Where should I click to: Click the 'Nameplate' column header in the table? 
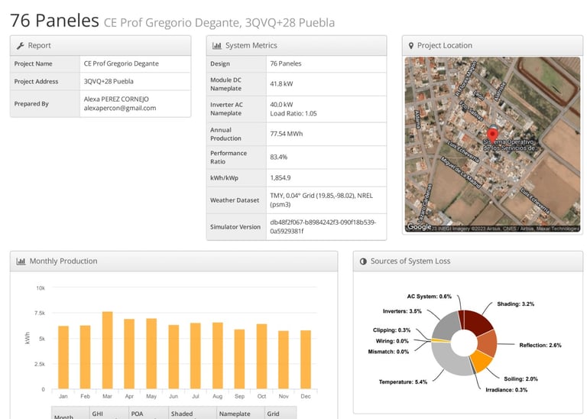(235, 414)
